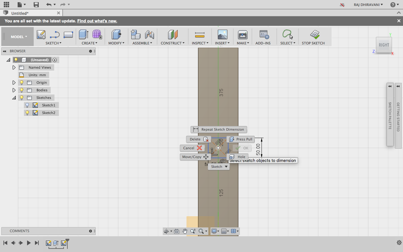Select the Rectangle sketch tool
Screen dimensions: 403x252
[68, 35]
